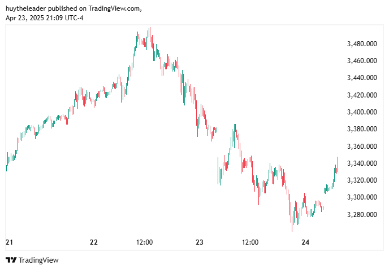Viewport: 389px width, 270px height.
Task: Click the TradingView.com publisher text
Action: pyautogui.click(x=115, y=8)
